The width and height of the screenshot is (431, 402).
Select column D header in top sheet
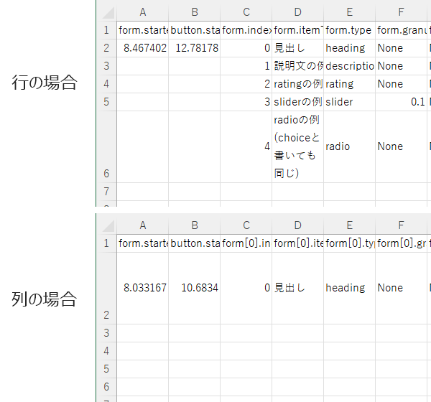[x=297, y=12]
